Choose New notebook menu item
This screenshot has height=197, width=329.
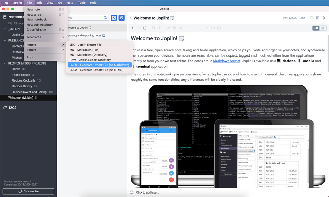(x=45, y=19)
